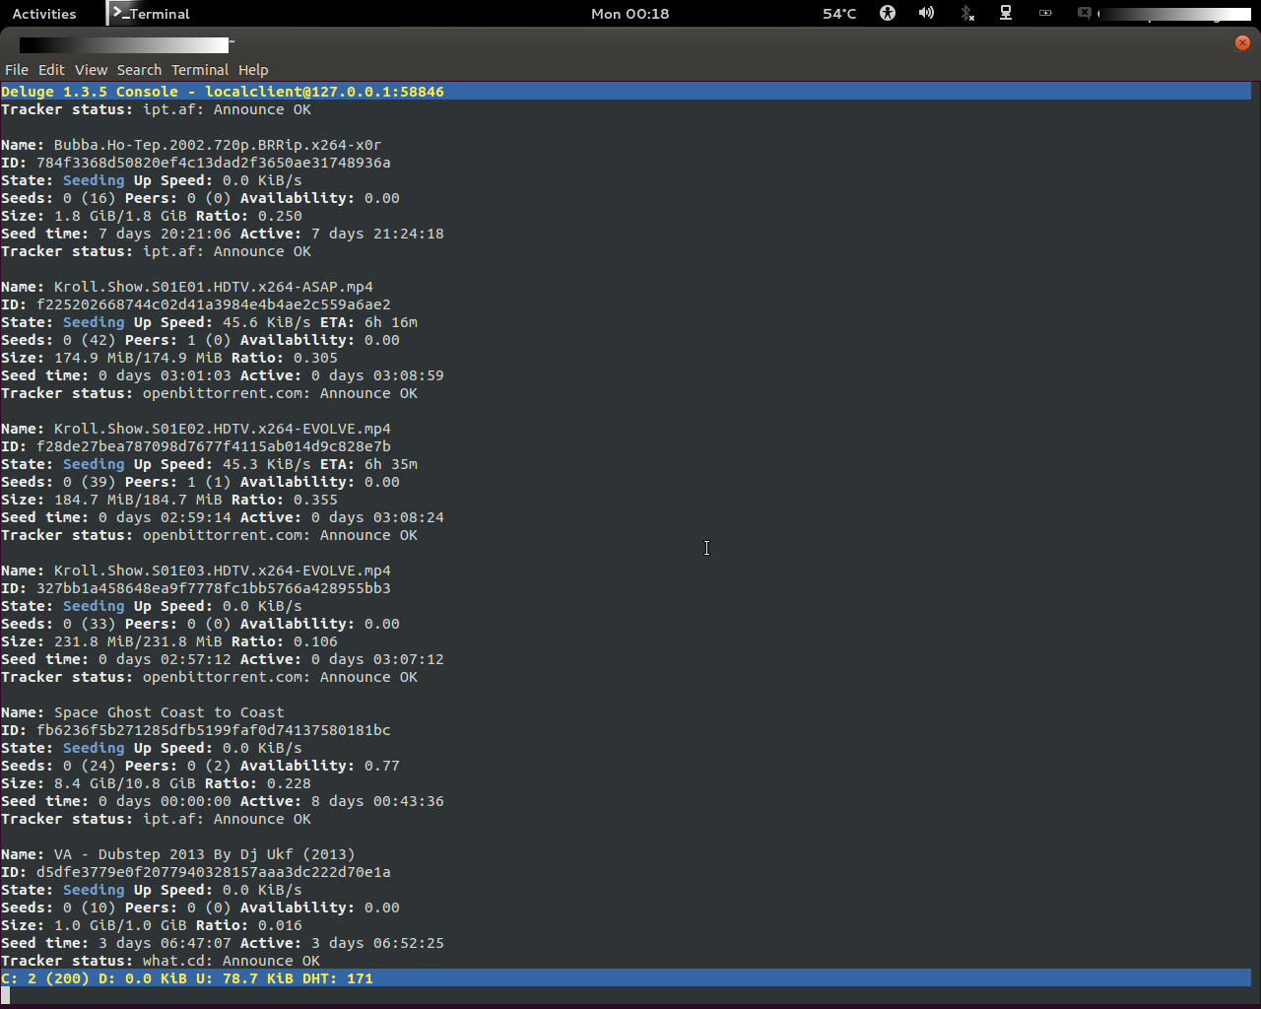Click the Ratio value 0.016
Image resolution: width=1261 pixels, height=1009 pixels.
[281, 925]
